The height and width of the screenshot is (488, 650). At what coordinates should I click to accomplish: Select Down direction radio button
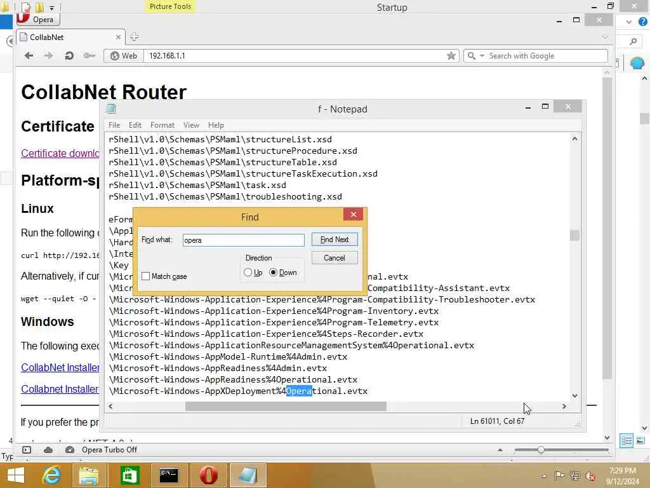tap(273, 273)
